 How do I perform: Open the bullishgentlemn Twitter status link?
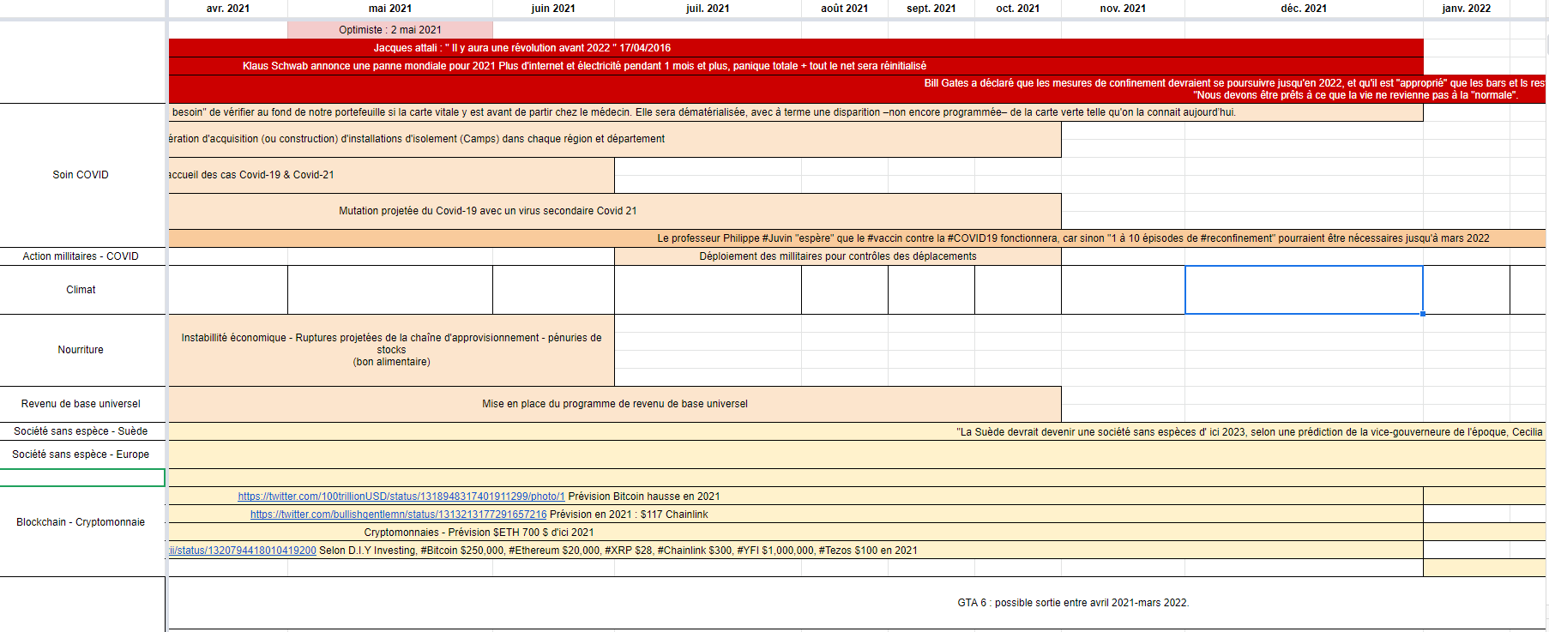click(x=398, y=515)
